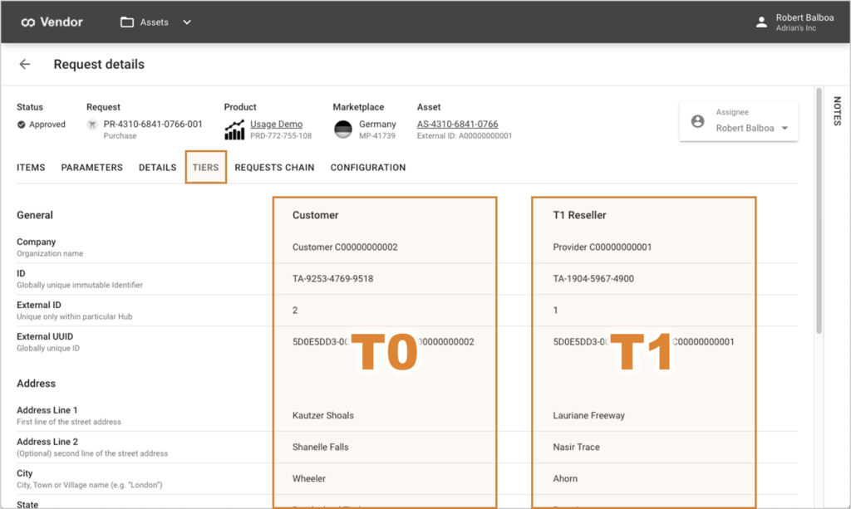The height and width of the screenshot is (509, 851).
Task: Click Germany marketplace name
Action: pyautogui.click(x=377, y=124)
